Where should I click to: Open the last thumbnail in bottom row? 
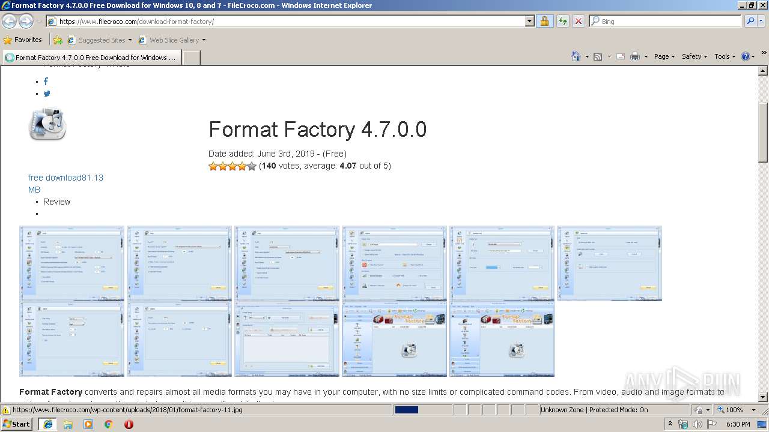pos(502,339)
